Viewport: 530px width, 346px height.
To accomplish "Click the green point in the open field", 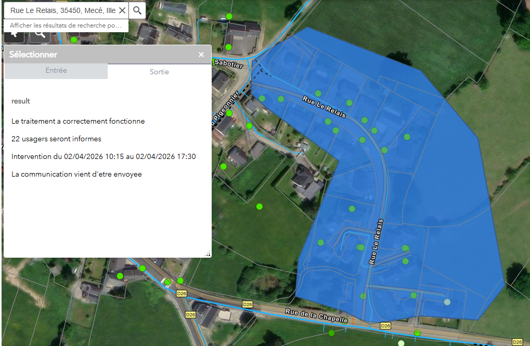I will pyautogui.click(x=259, y=207).
